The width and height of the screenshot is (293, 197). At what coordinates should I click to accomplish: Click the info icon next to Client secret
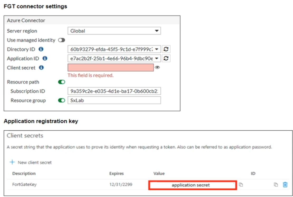[x=41, y=68]
